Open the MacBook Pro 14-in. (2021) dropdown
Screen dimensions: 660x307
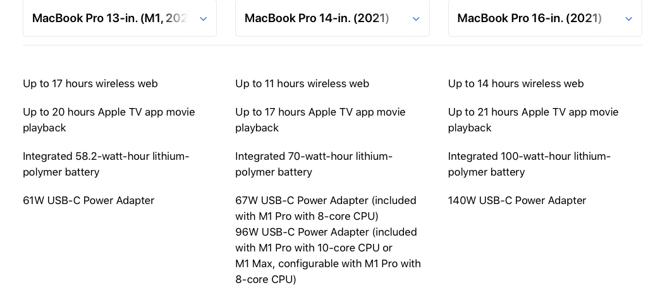point(317,18)
